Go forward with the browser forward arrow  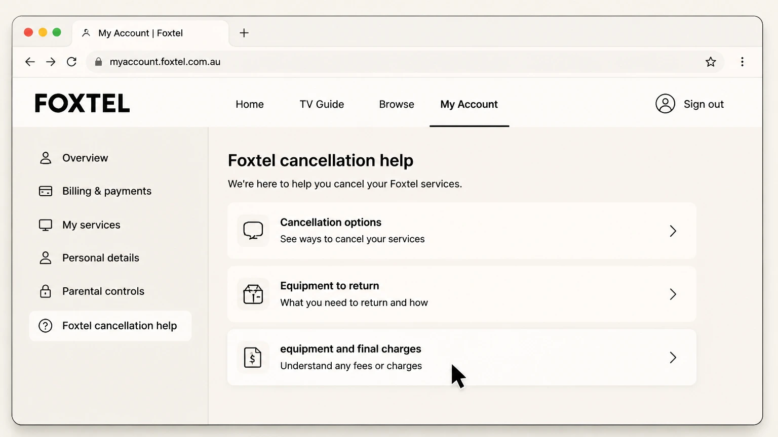tap(51, 62)
